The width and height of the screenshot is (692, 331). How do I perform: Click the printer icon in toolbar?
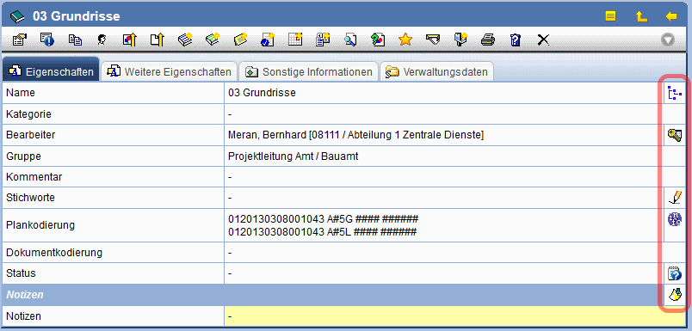point(488,40)
